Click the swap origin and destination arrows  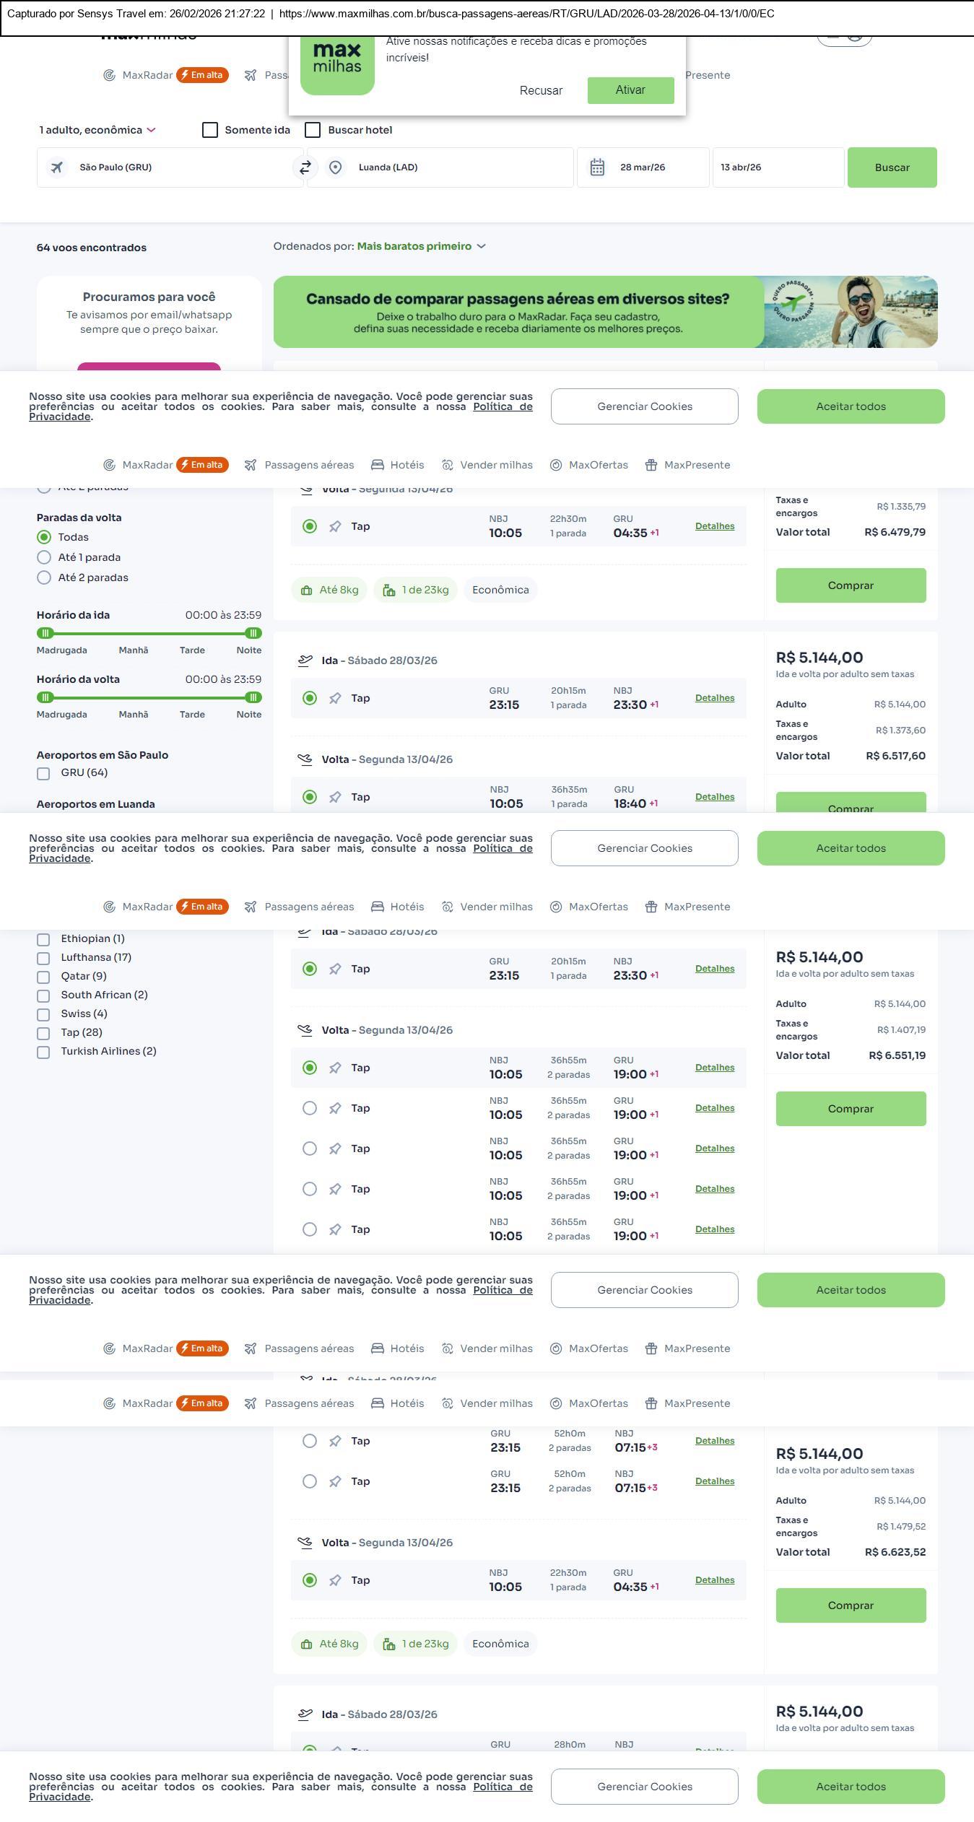pos(305,167)
